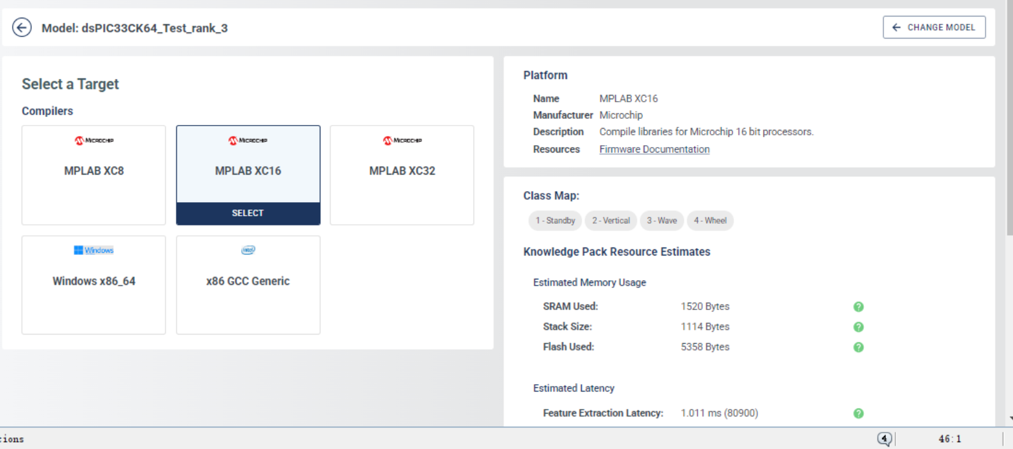The image size is (1013, 449).
Task: Click the Compilers section label
Action: pos(47,111)
